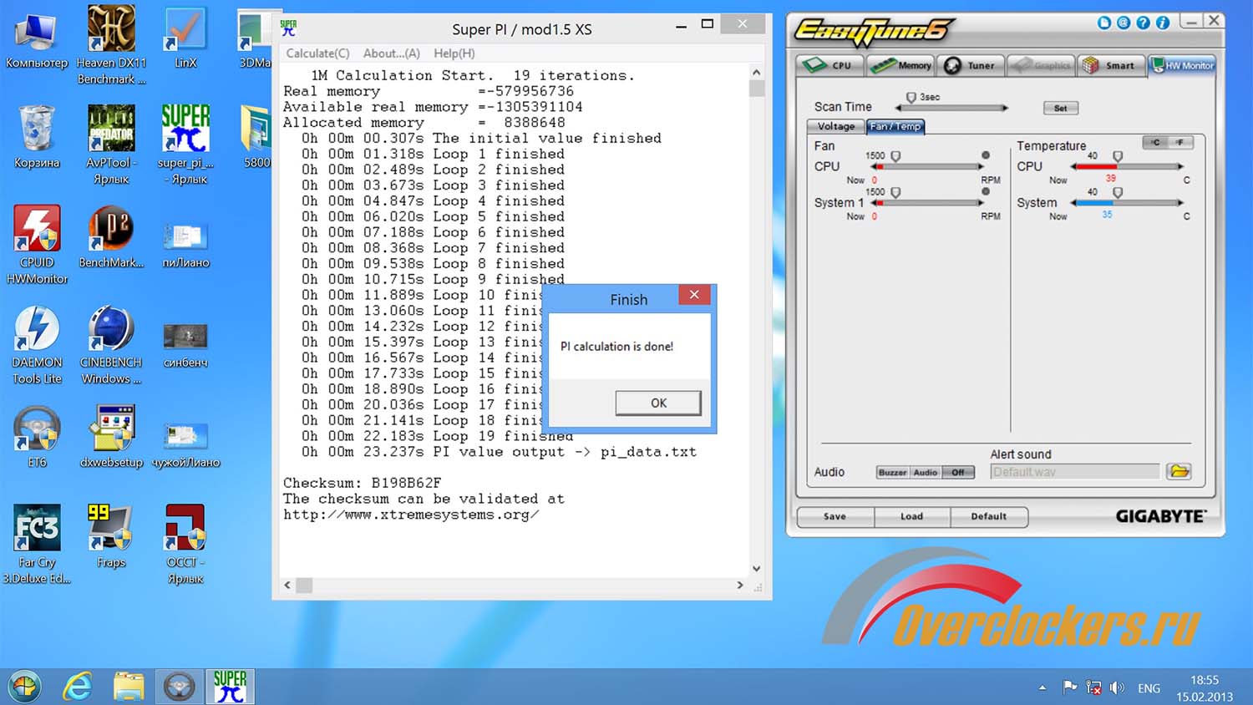Open File Explorer from the taskbar

[129, 687]
